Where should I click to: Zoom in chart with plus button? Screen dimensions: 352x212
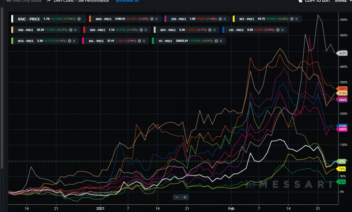(185, 197)
